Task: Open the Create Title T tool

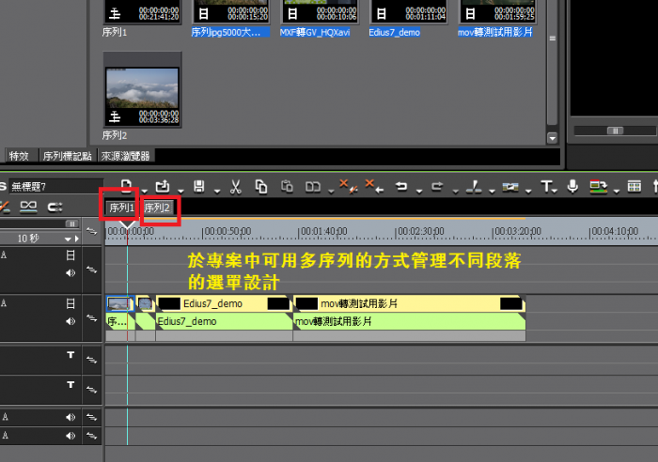Action: coord(545,187)
